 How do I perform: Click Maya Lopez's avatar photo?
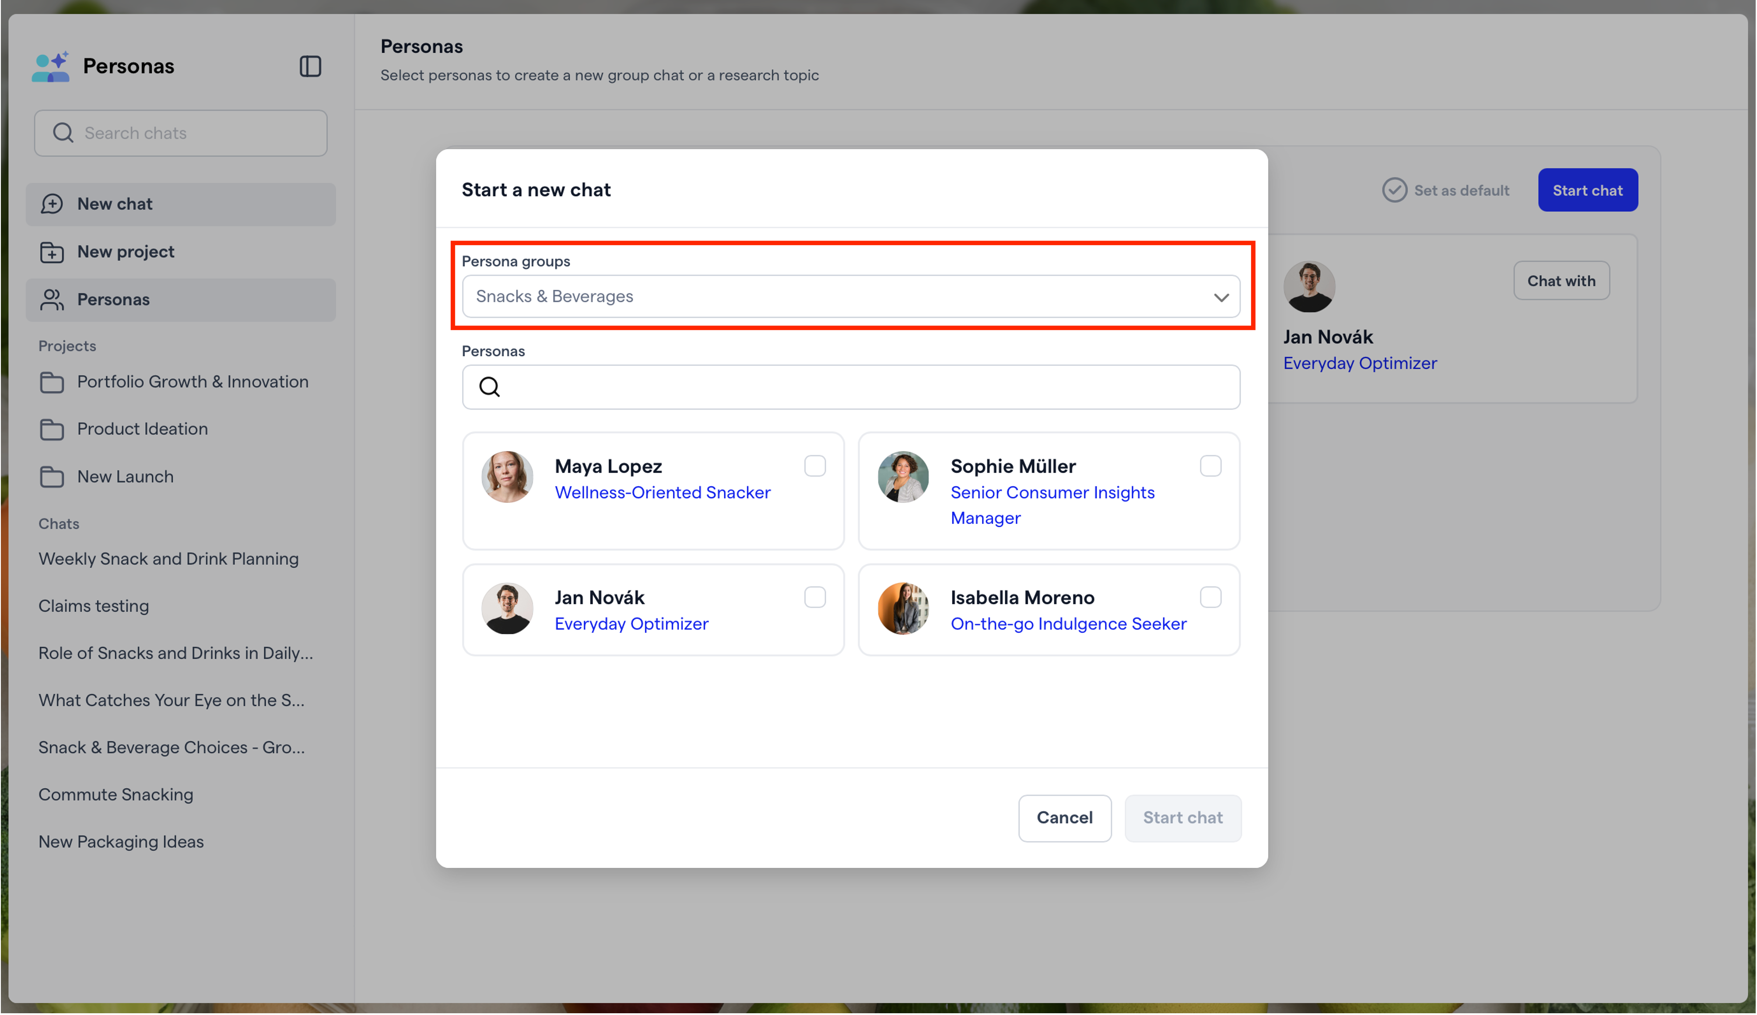(507, 477)
